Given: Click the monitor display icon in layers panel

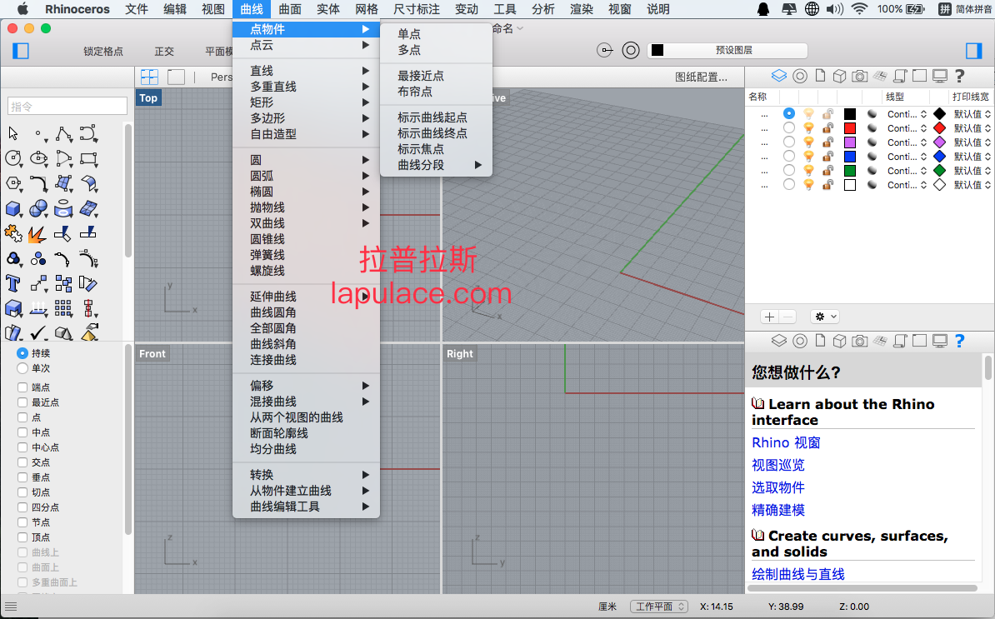Looking at the screenshot, I should click(x=940, y=76).
